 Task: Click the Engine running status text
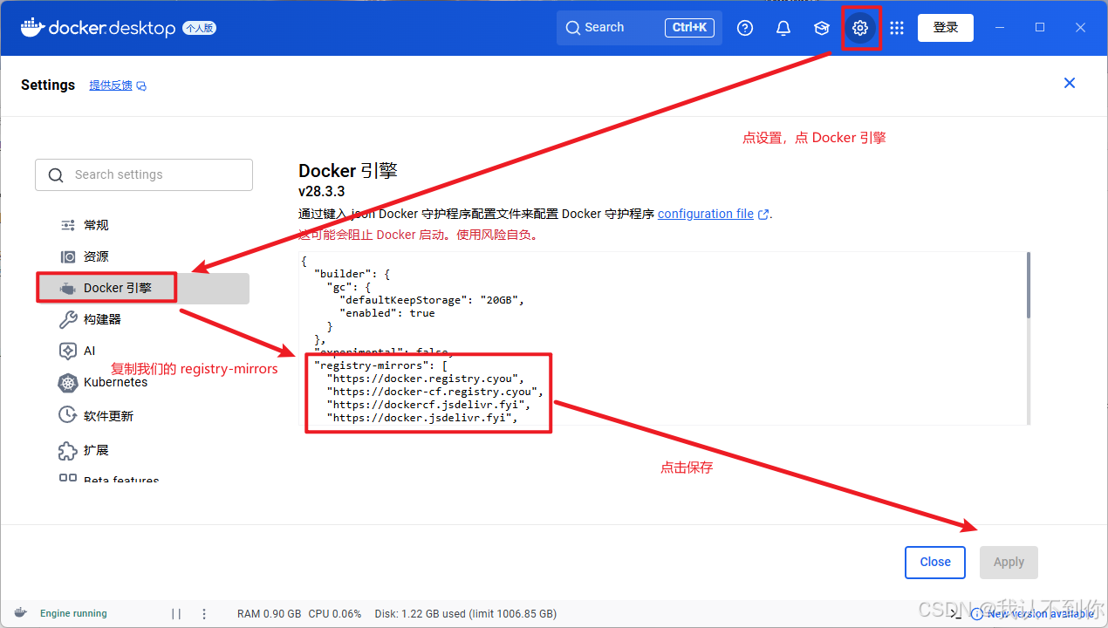(x=73, y=614)
